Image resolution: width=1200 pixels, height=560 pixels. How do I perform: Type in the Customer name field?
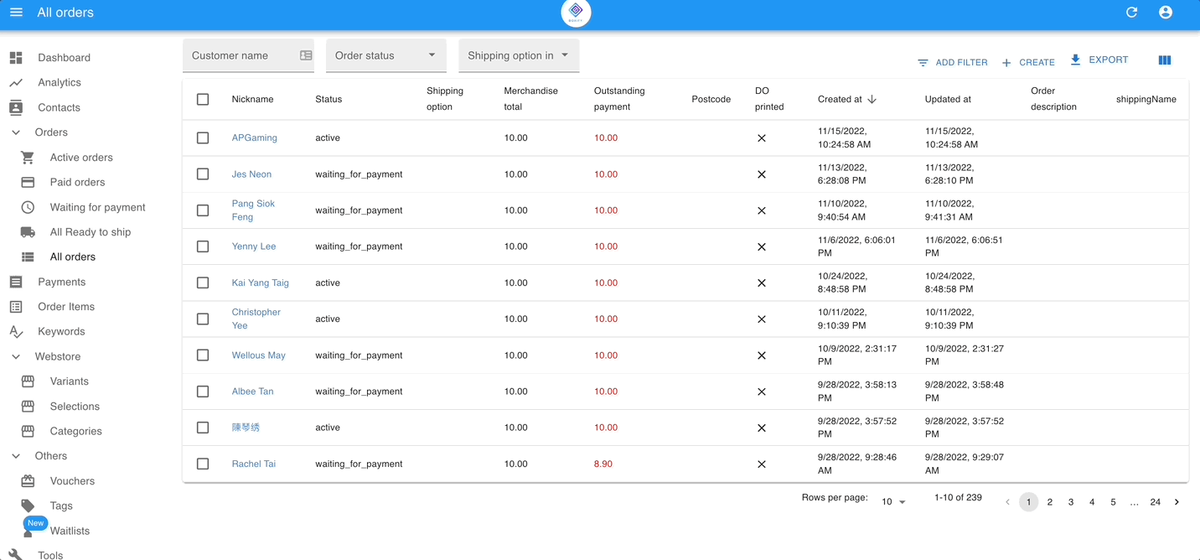243,55
